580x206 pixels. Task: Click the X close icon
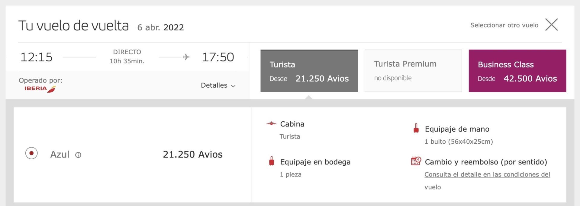pos(551,24)
